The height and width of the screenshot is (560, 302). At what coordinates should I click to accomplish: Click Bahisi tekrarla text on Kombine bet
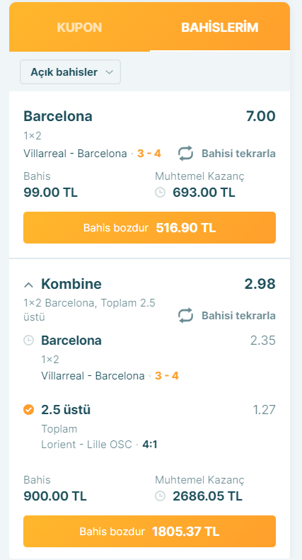[238, 316]
